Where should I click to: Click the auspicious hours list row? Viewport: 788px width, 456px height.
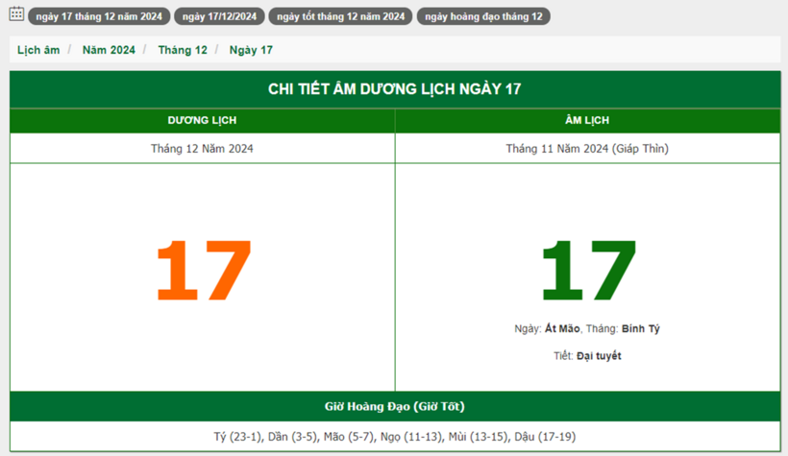coord(394,437)
